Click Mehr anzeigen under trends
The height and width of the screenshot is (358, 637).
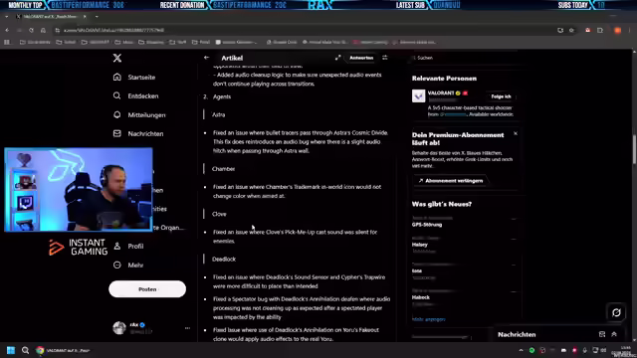[429, 319]
